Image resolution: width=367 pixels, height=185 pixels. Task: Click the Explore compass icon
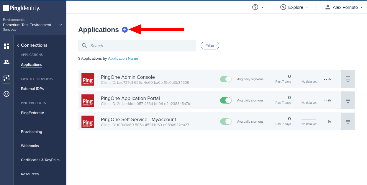pos(283,7)
